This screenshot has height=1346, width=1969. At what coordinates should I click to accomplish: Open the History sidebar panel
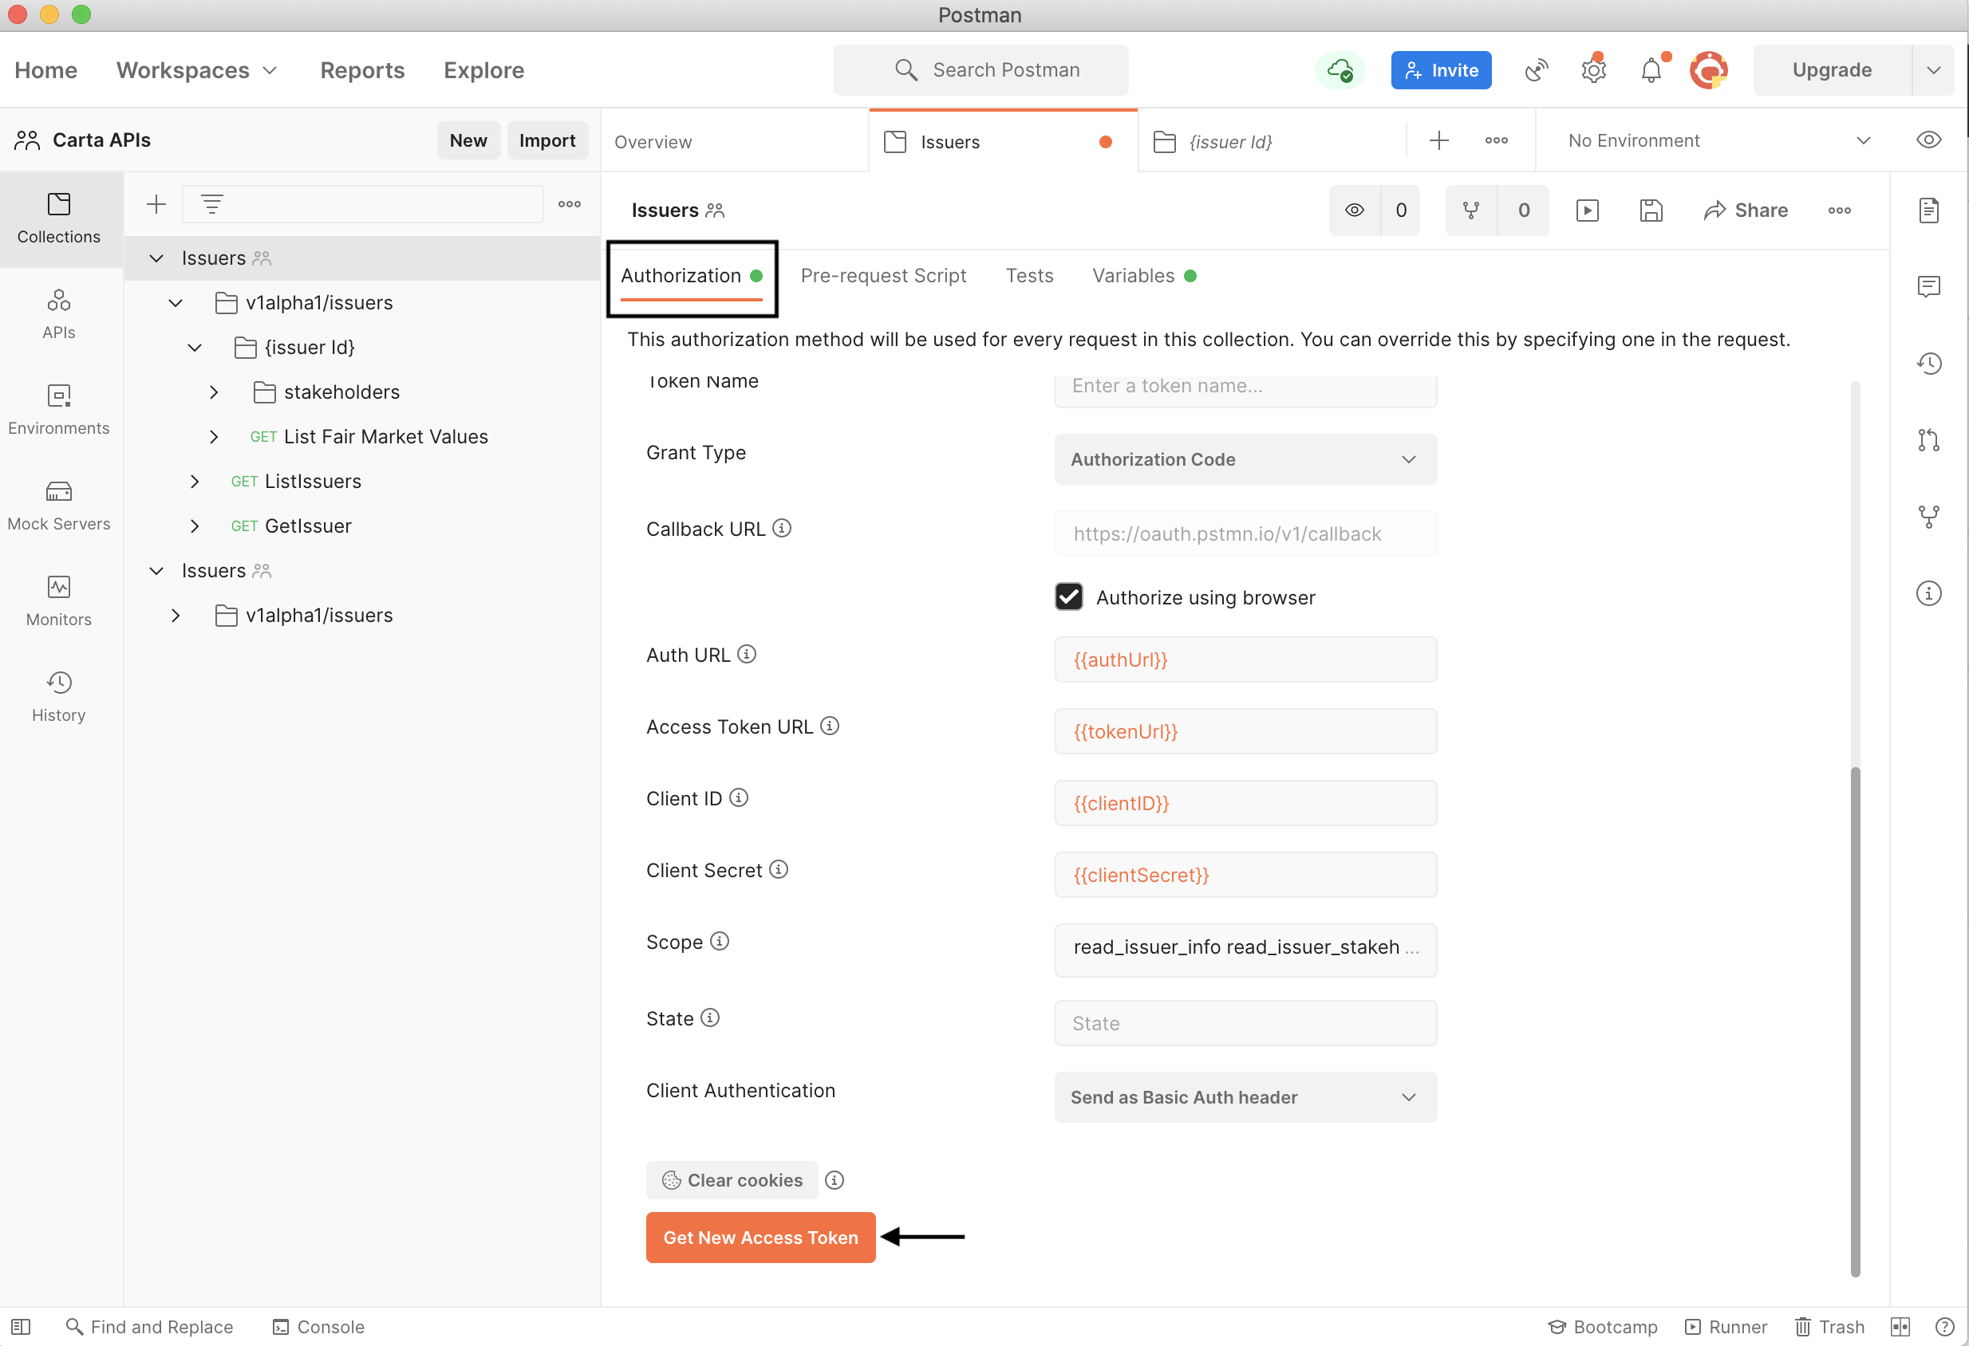click(x=58, y=697)
